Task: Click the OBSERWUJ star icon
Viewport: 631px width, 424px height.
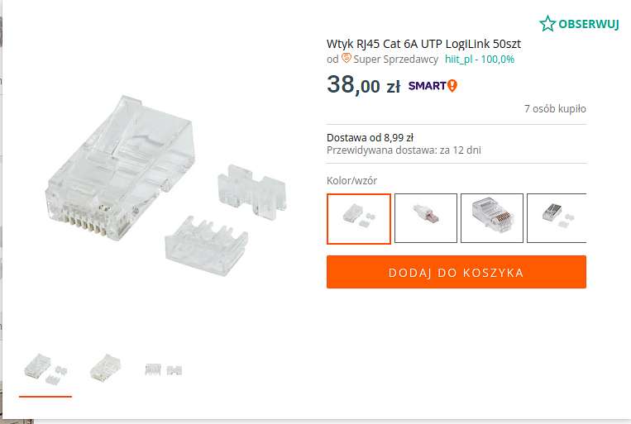Action: (547, 24)
